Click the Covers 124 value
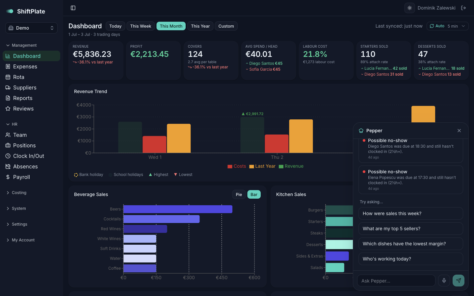The width and height of the screenshot is (474, 296). [x=195, y=54]
